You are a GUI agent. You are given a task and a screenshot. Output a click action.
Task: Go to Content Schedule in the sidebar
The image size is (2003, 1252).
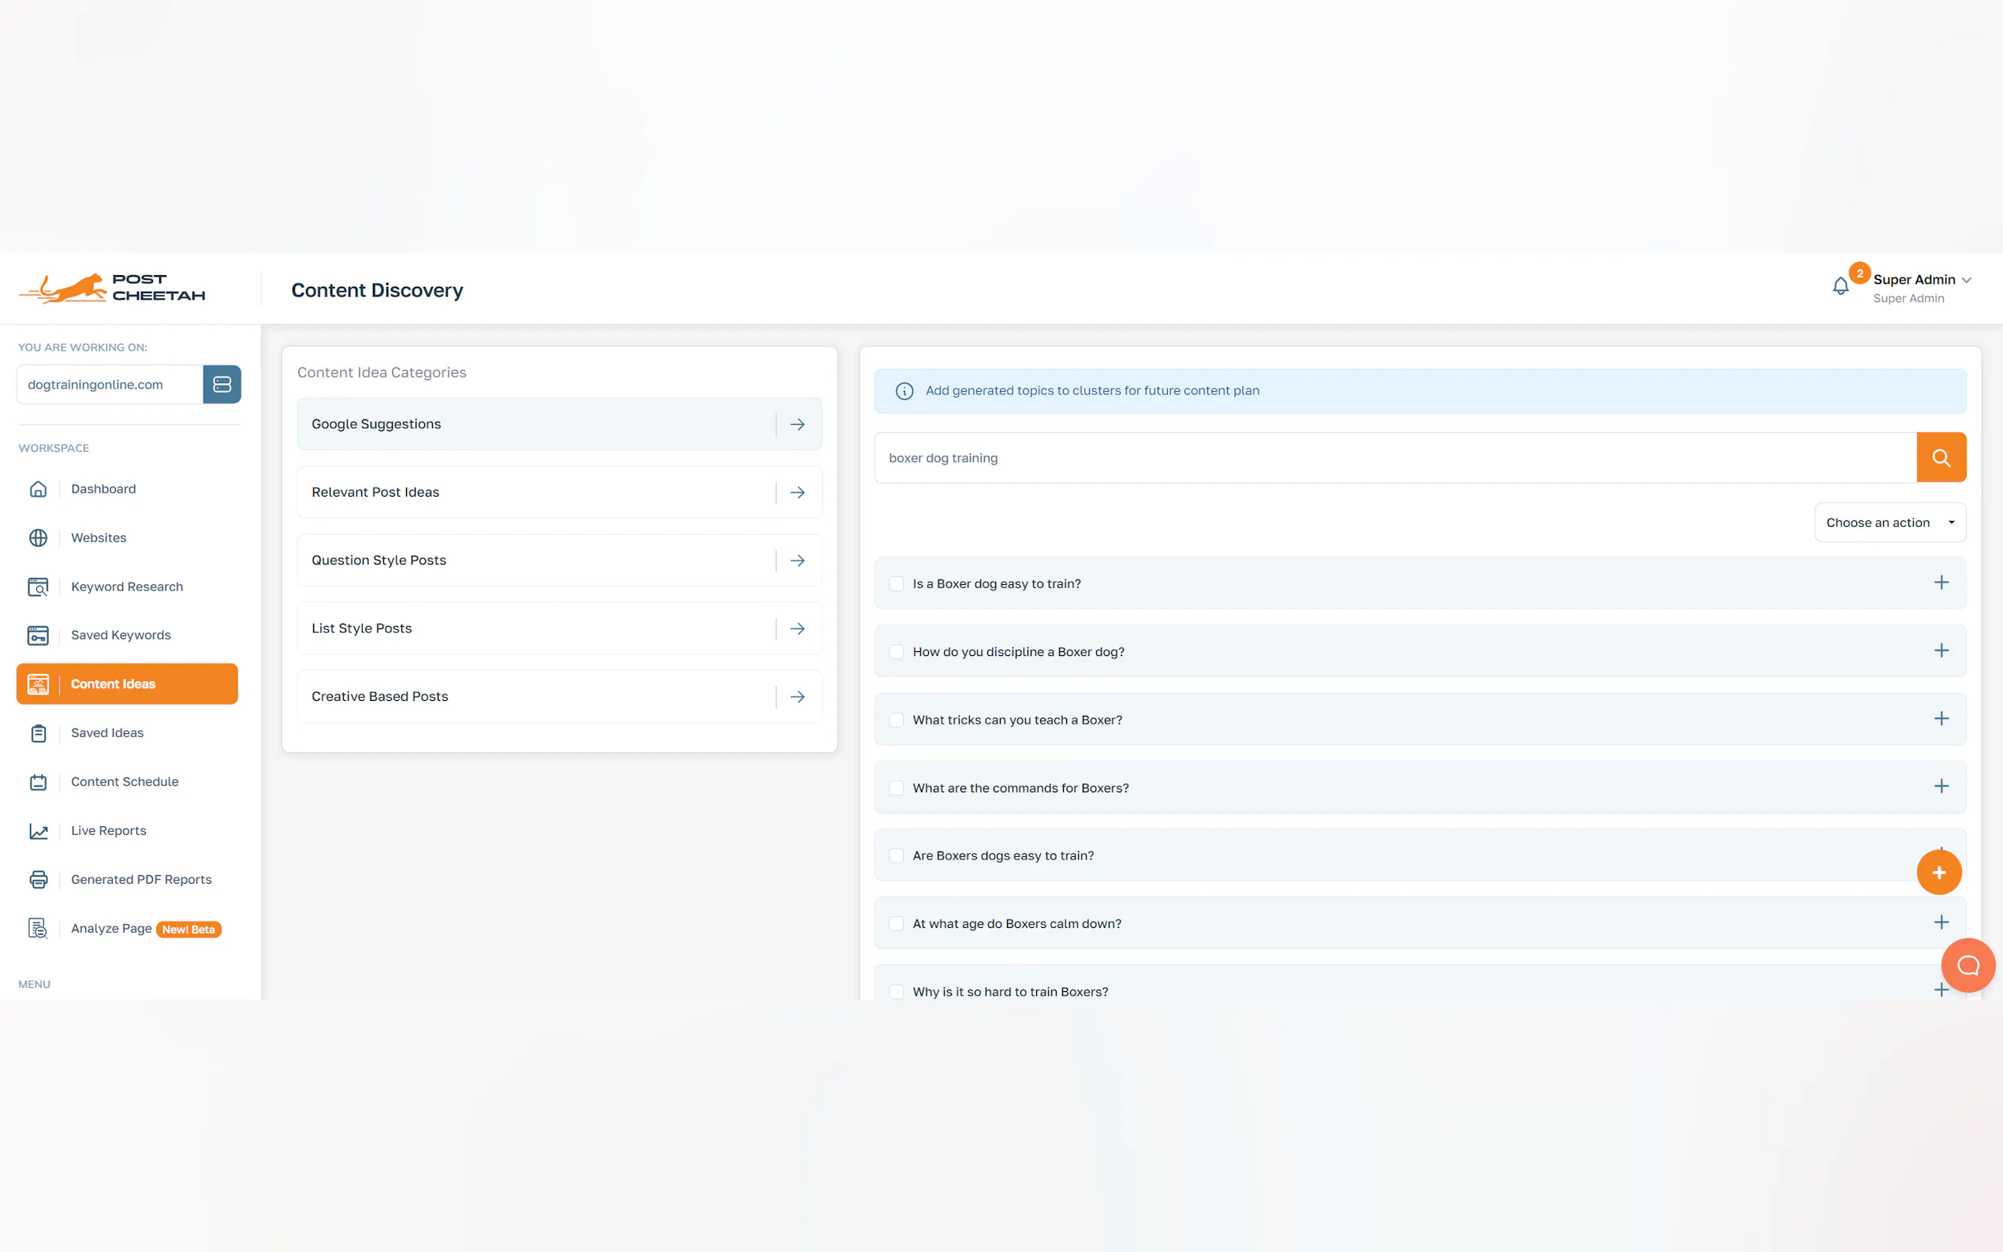(125, 781)
